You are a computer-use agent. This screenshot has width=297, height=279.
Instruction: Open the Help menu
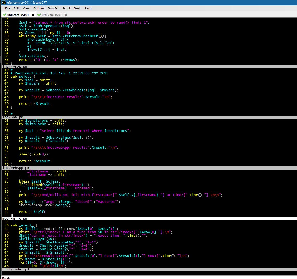click(x=88, y=8)
